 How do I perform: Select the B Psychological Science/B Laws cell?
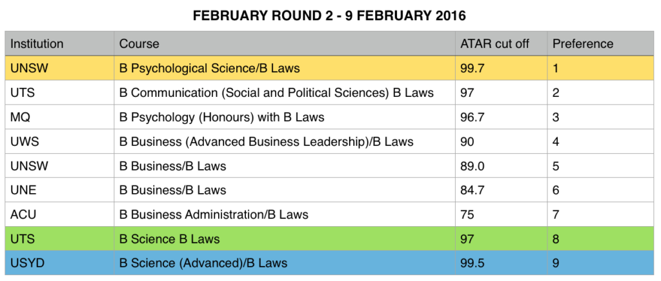pos(210,68)
